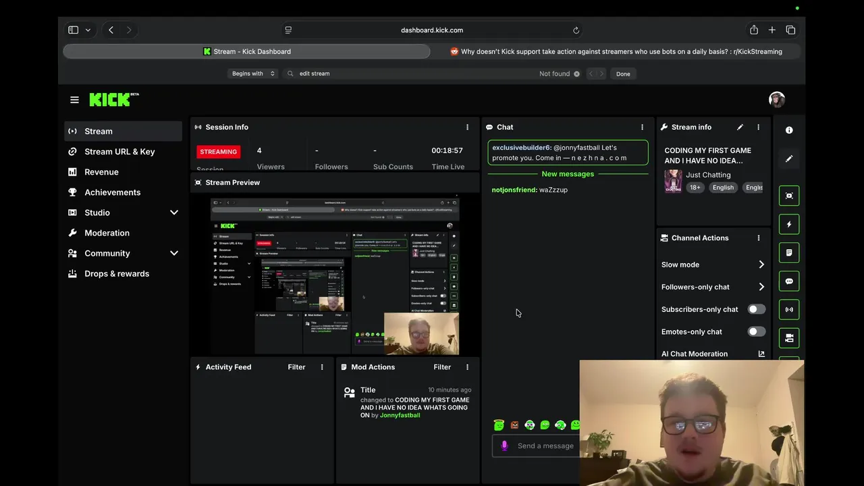Open Moderation in the sidebar
This screenshot has width=864, height=486.
click(x=123, y=233)
